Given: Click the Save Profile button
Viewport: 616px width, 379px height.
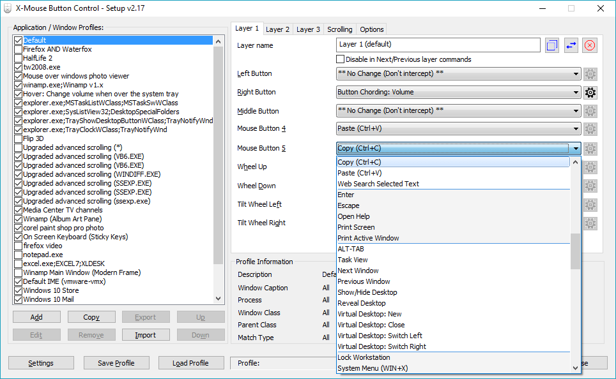Looking at the screenshot, I should coord(116,362).
